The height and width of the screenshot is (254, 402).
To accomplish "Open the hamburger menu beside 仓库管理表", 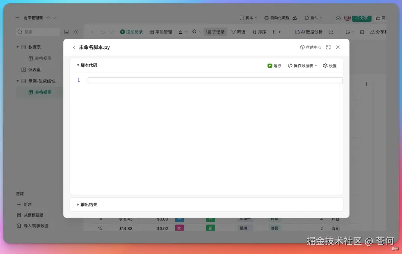I will (17, 18).
